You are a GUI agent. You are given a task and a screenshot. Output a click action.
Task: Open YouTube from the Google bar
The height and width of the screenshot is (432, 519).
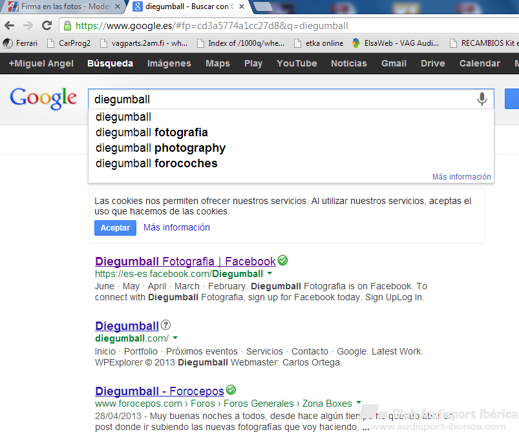click(x=297, y=63)
